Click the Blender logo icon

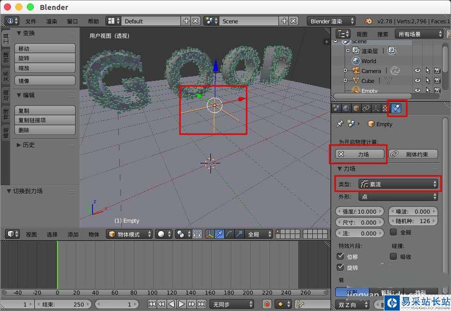click(368, 21)
